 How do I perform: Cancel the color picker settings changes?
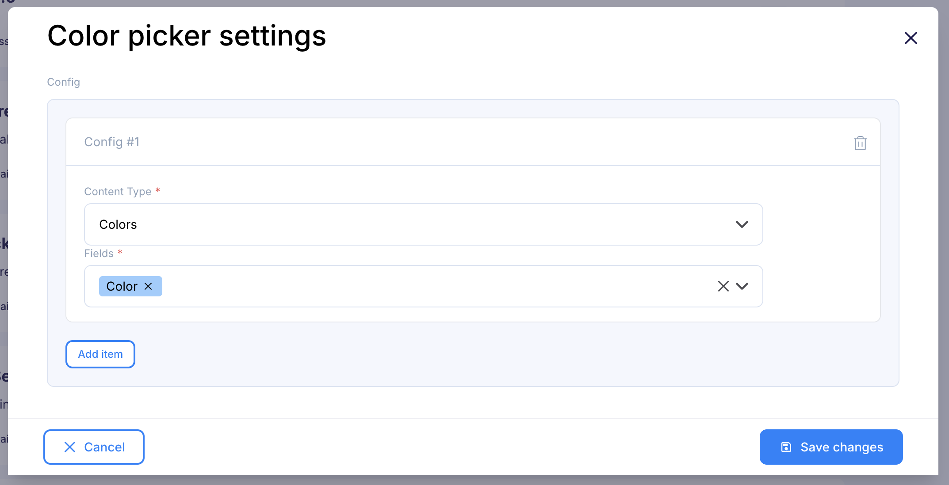[94, 447]
